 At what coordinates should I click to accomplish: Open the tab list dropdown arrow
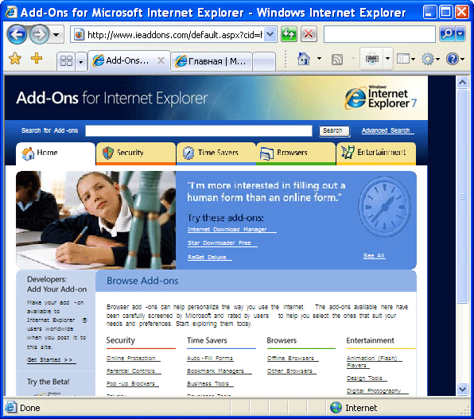80,62
